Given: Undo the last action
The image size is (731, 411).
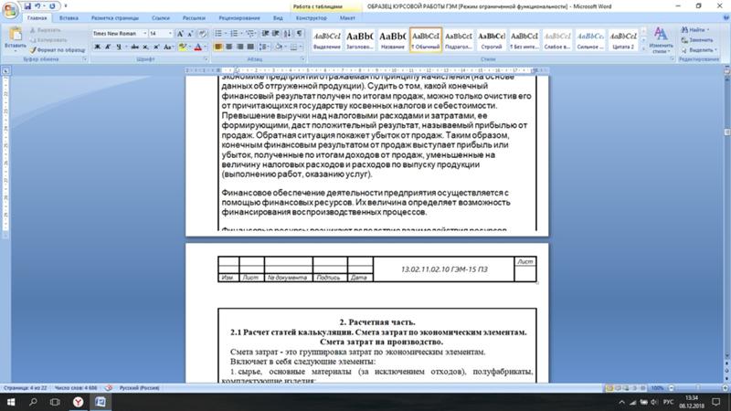Looking at the screenshot, I should [x=37, y=6].
